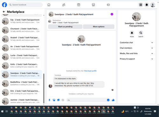Click the message containing the phone number
Viewport: 159px width, 117px height.
point(79,84)
